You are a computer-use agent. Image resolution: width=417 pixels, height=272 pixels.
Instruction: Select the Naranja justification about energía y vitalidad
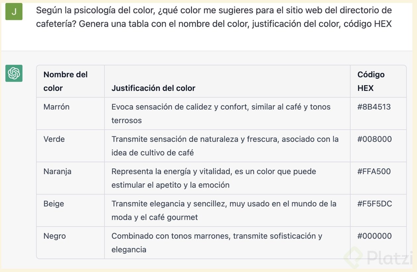(x=213, y=178)
